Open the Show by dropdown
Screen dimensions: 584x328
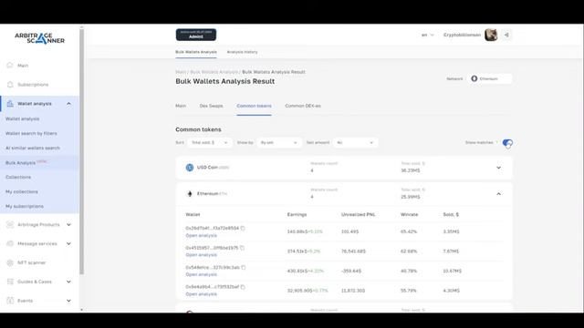(x=279, y=143)
